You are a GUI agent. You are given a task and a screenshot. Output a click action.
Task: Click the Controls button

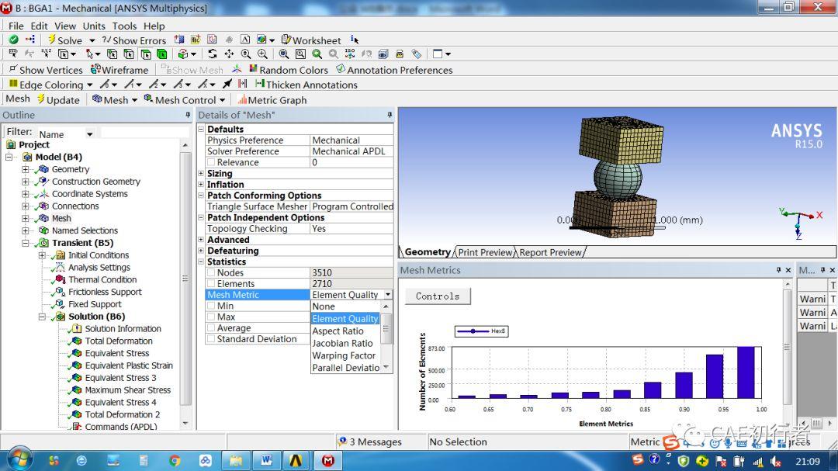pos(438,296)
